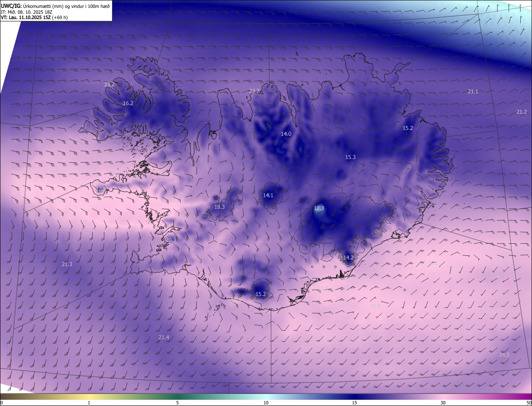Click the '5' tick on the color scale
Screen dimensions: 532x406
[177, 403]
